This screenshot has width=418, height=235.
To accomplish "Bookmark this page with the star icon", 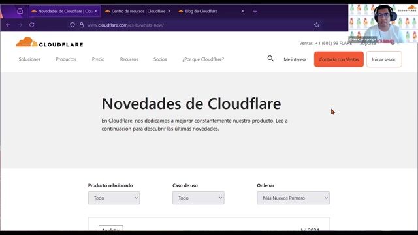I will click(x=317, y=25).
